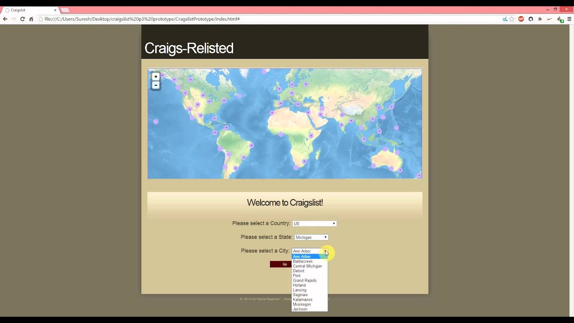Click the dark round extension icon beside ABP

(x=531, y=19)
